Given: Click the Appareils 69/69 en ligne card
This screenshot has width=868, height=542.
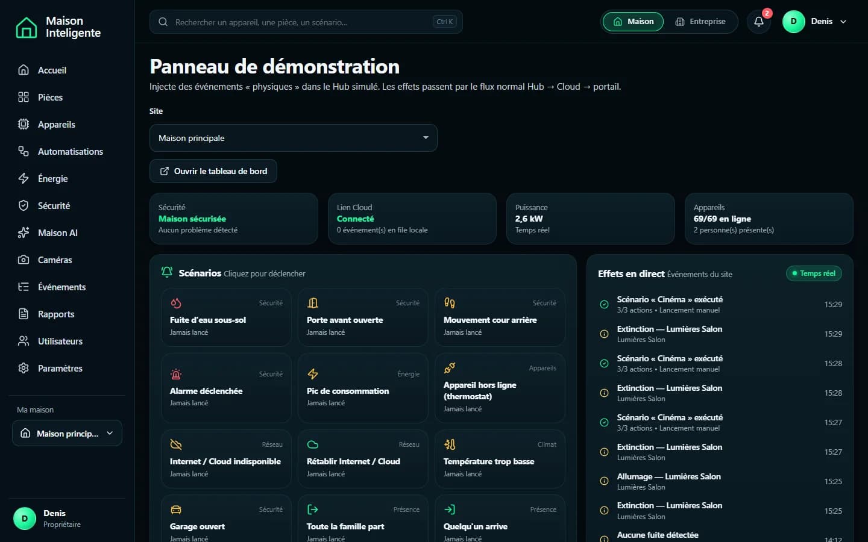Looking at the screenshot, I should click(x=769, y=219).
